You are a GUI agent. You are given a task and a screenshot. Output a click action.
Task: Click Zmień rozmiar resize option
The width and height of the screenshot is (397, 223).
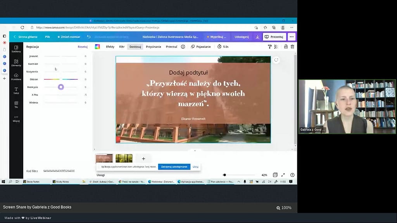click(69, 37)
